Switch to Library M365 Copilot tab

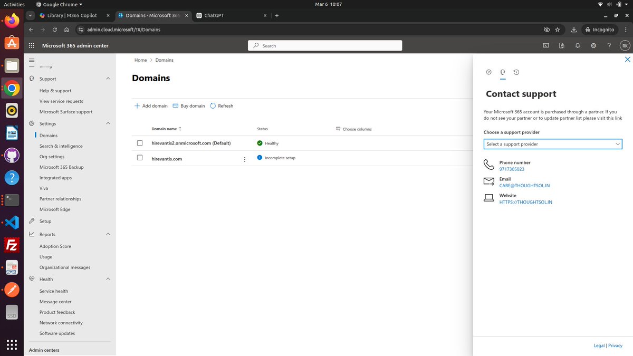click(x=75, y=15)
